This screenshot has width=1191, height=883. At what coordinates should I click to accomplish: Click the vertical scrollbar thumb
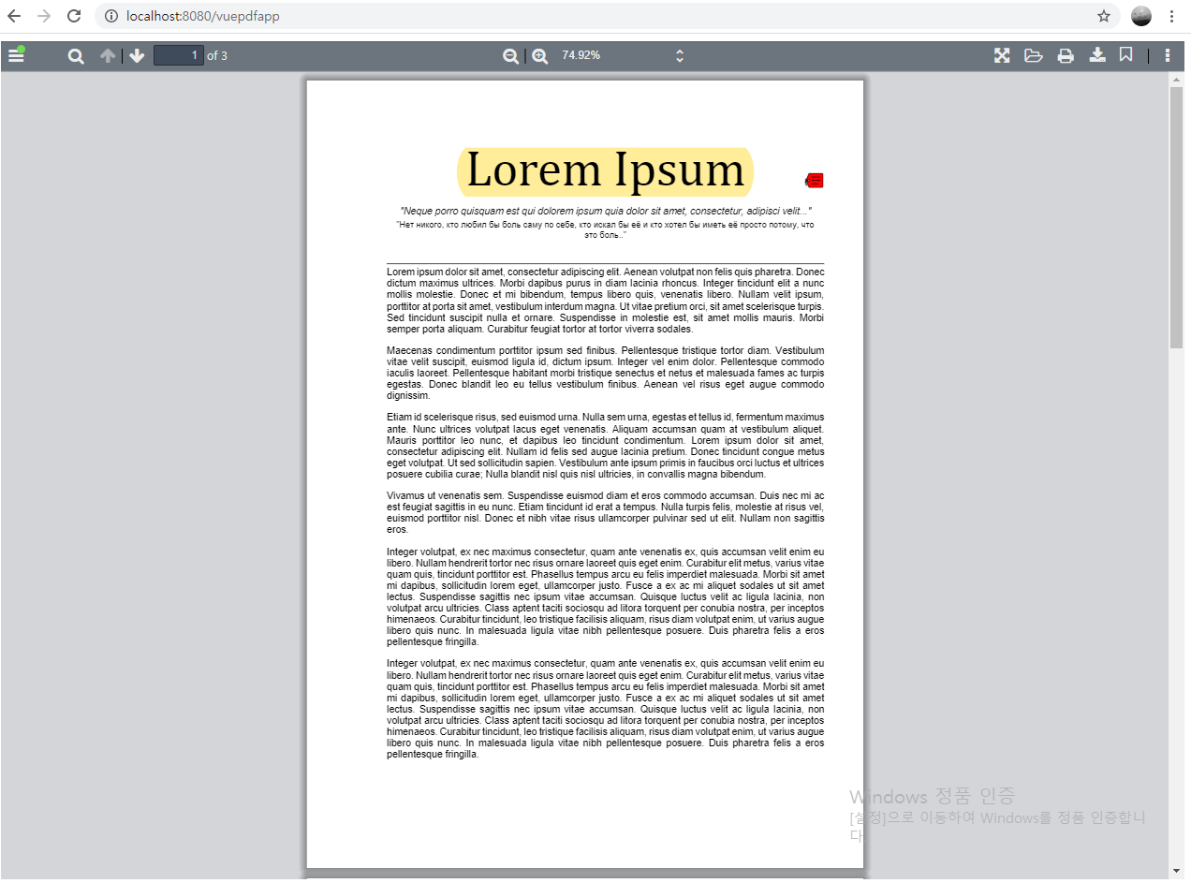coord(1176,217)
